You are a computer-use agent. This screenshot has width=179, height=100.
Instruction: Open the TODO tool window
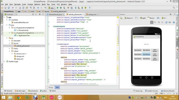coord(53,91)
